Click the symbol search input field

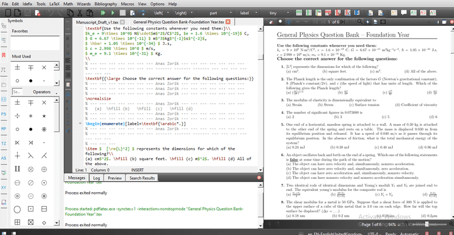point(18,92)
